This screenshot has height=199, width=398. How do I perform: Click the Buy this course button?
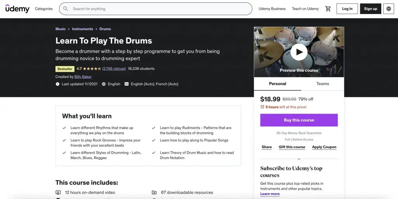click(x=299, y=120)
